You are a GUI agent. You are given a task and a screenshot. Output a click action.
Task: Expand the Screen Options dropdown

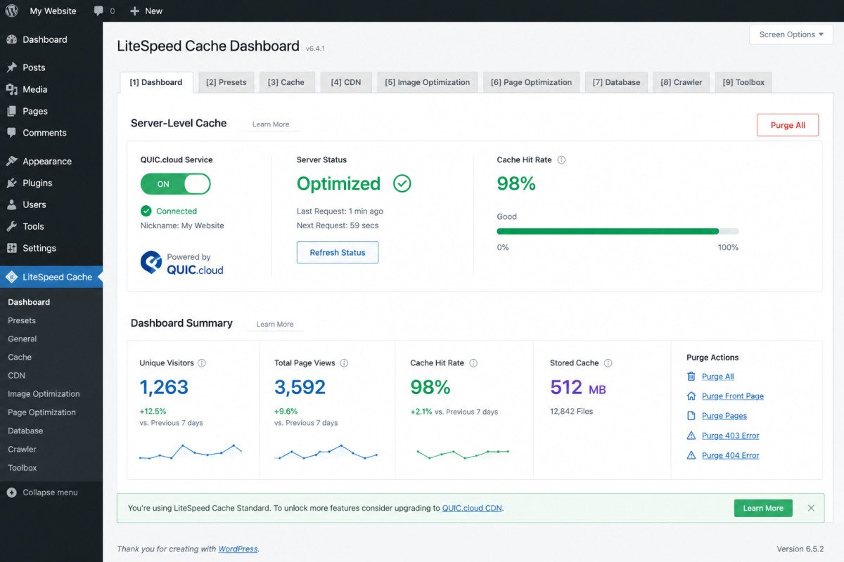[791, 34]
